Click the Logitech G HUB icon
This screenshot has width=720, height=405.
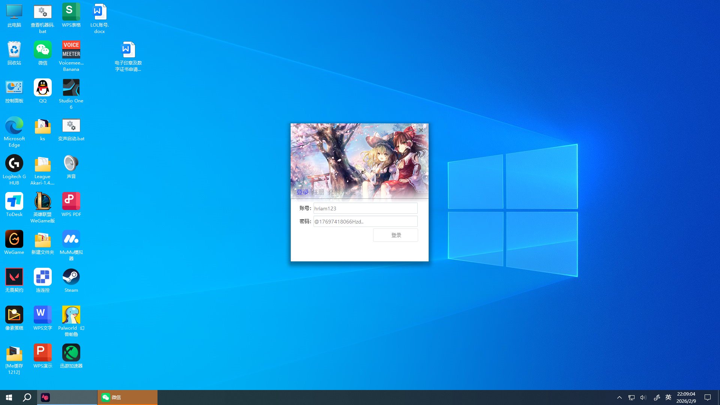(x=14, y=164)
